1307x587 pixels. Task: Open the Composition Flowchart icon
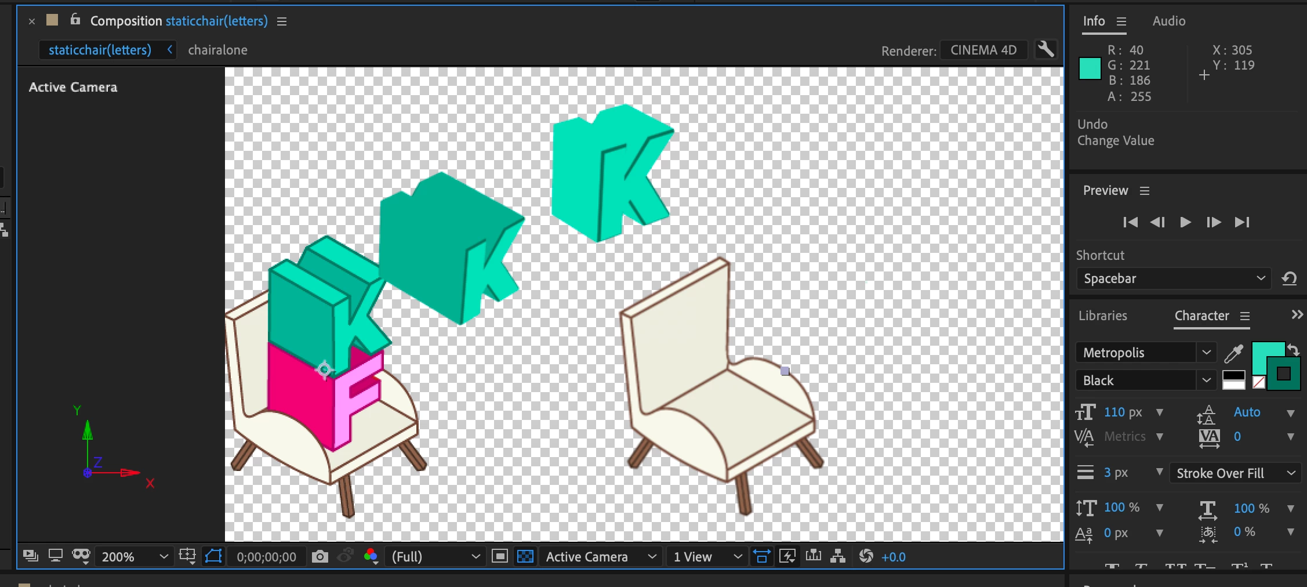tap(838, 556)
